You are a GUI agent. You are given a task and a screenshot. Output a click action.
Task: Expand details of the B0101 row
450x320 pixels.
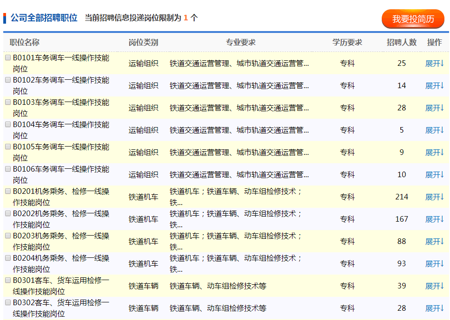pos(435,64)
